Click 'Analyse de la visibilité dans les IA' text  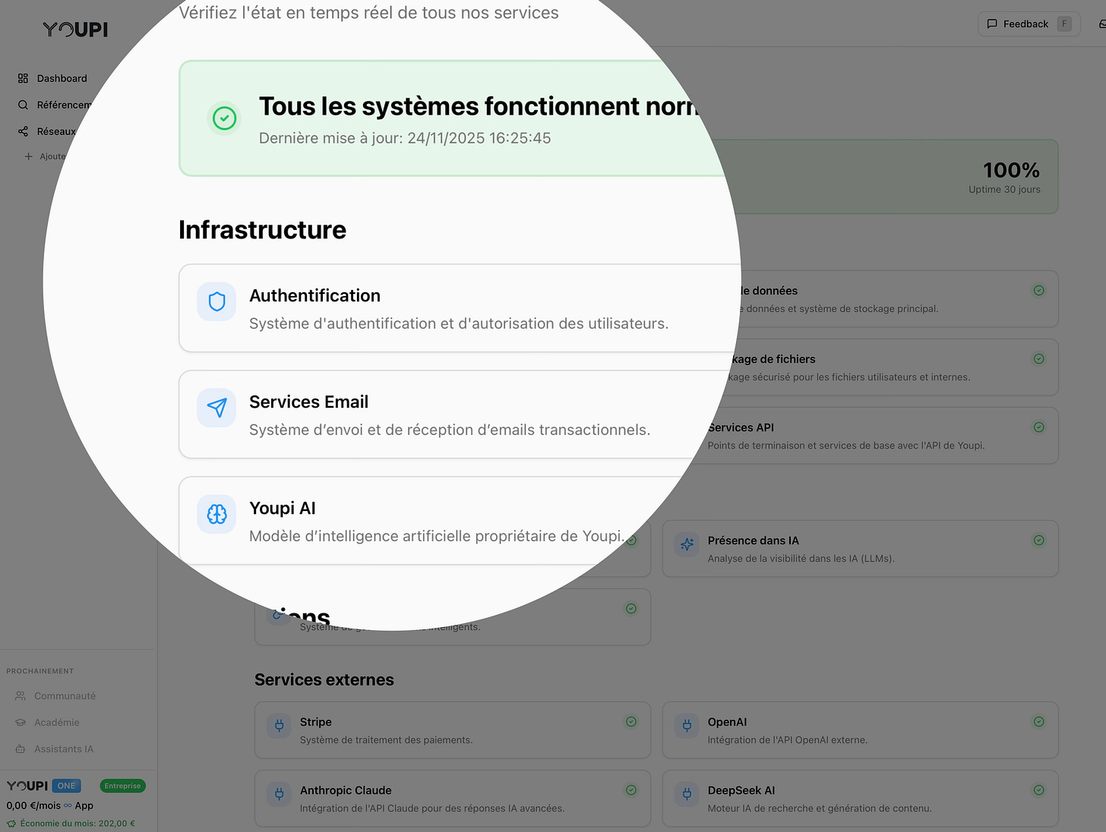pyautogui.click(x=801, y=559)
